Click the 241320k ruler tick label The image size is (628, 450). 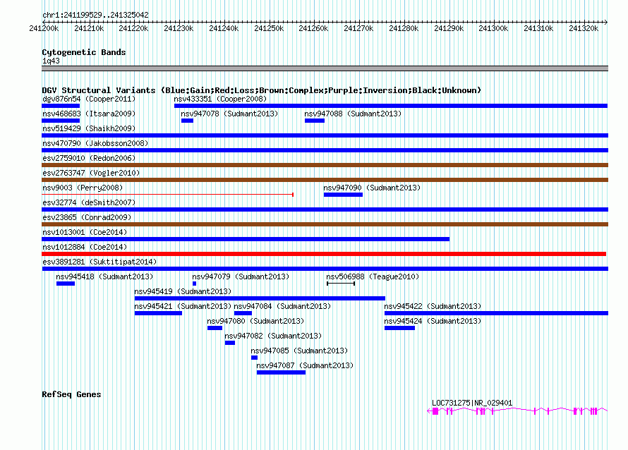(584, 28)
